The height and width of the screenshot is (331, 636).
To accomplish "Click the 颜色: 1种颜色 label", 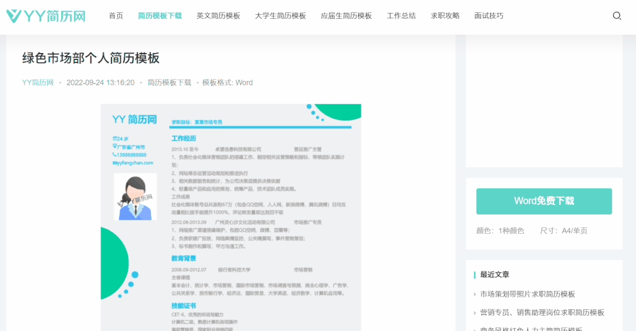I will pos(500,231).
